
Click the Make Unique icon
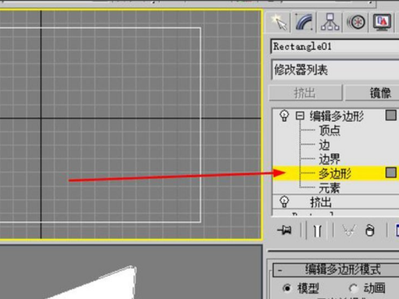click(x=348, y=231)
